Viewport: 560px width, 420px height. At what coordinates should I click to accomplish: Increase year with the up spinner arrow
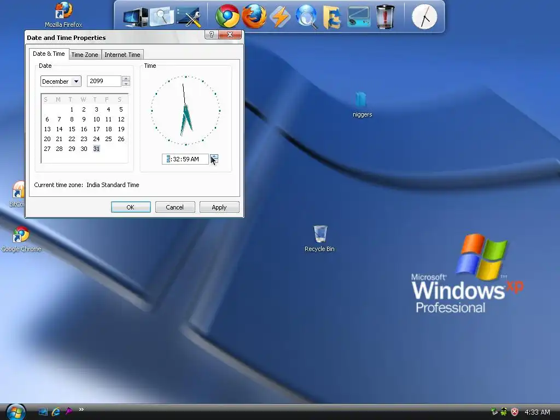126,78
